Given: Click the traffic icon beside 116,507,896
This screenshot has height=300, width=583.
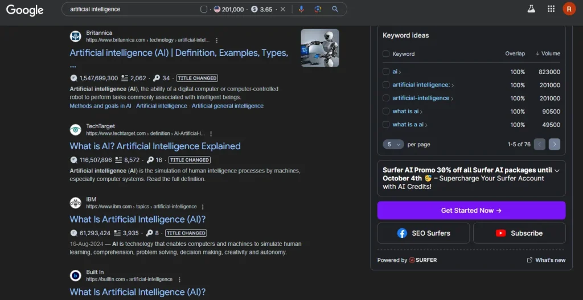Looking at the screenshot, I should point(73,160).
